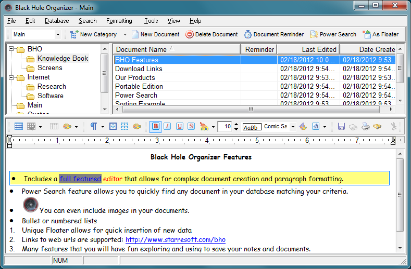Launch Power Search from the toolbar
411x269 pixels.
point(333,34)
